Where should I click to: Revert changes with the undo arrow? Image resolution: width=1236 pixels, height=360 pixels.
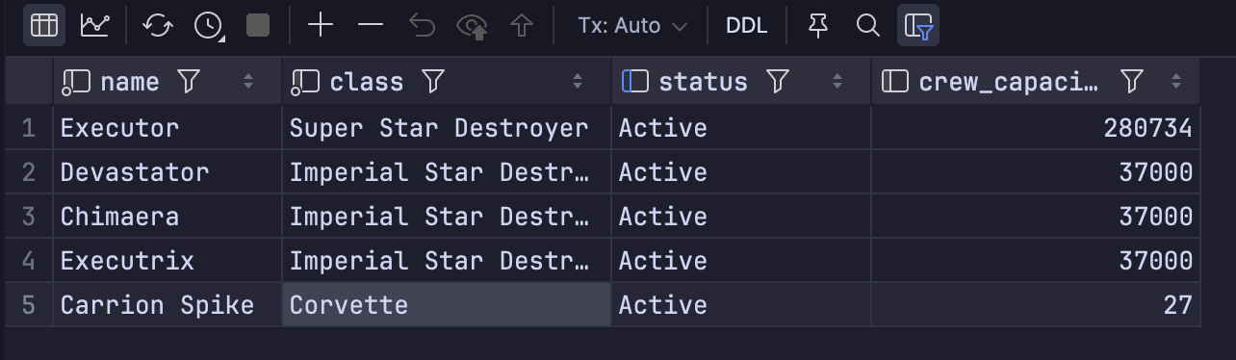tap(422, 26)
